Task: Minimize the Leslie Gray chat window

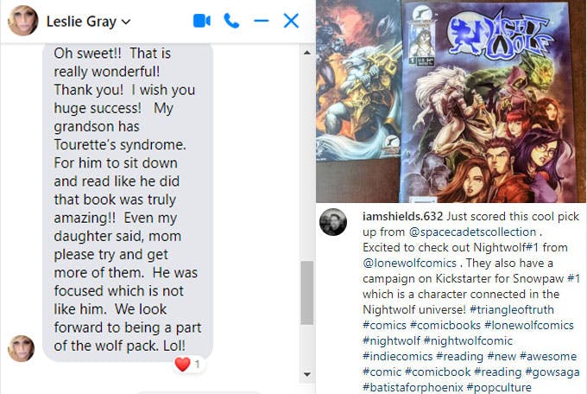Action: [x=262, y=21]
